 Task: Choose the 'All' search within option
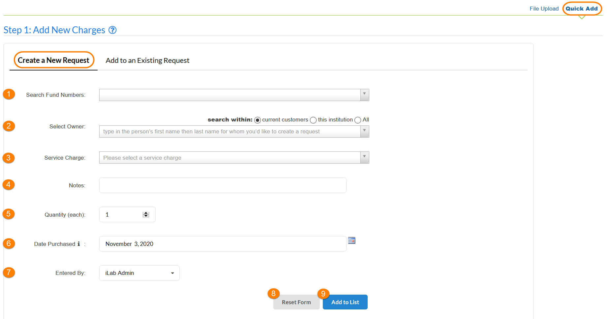tap(358, 120)
